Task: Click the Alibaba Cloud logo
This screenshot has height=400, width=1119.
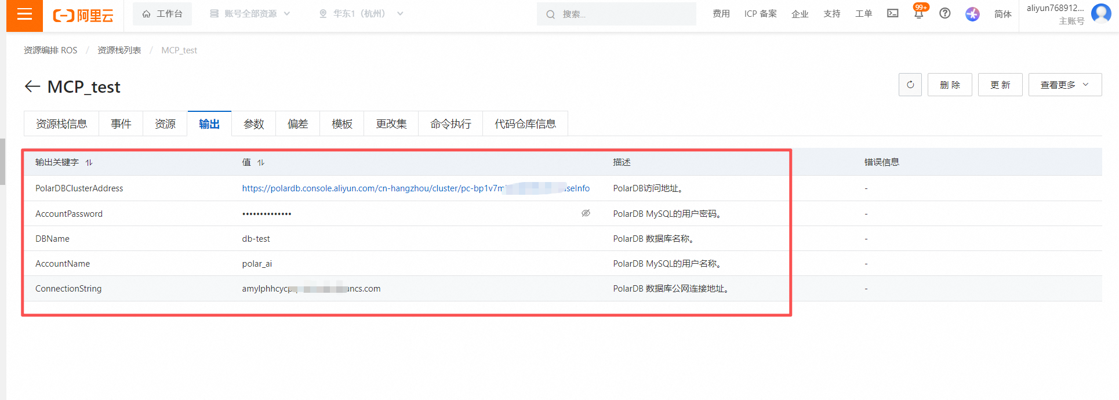Action: tap(83, 16)
